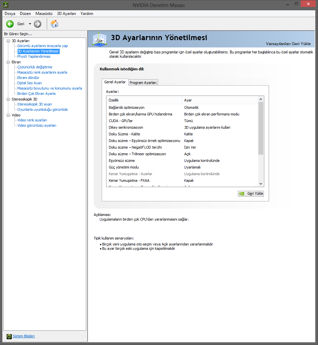Viewport: 318px width, 345px height.
Task: Click the NVIDIA app icon in title bar
Action: coord(6,4)
